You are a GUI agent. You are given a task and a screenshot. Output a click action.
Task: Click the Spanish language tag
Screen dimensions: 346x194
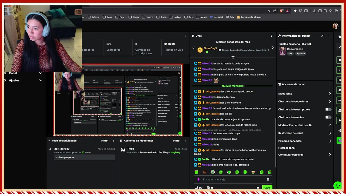(x=300, y=53)
